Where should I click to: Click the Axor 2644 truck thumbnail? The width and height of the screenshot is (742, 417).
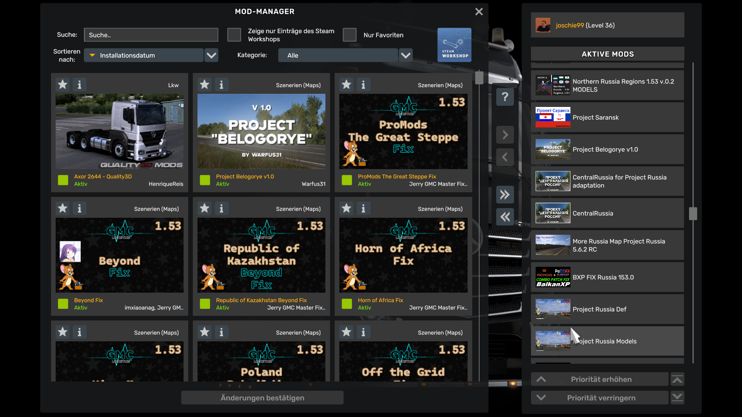coord(119,131)
